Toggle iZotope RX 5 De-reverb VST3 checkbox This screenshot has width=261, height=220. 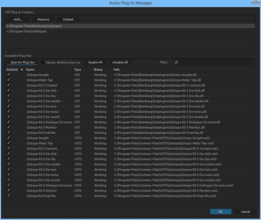8,180
